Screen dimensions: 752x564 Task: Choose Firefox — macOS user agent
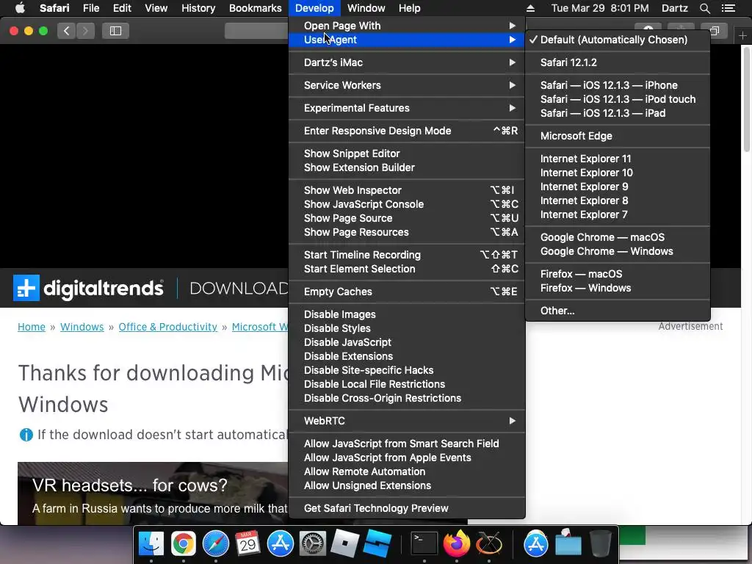pyautogui.click(x=618, y=274)
